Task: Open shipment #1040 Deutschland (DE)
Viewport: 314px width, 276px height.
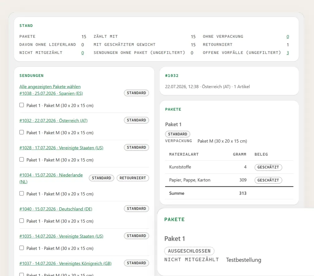Action: tap(56, 209)
